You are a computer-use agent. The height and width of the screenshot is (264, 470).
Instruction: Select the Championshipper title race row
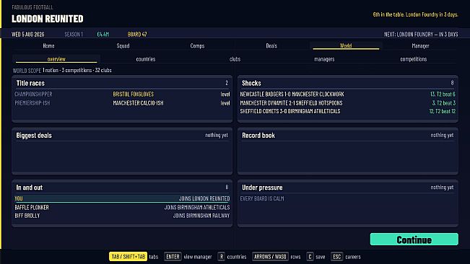pos(122,94)
